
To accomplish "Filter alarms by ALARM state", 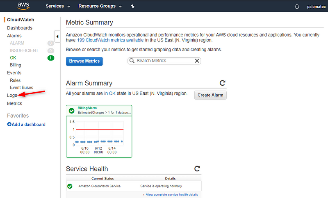I will click(x=17, y=43).
